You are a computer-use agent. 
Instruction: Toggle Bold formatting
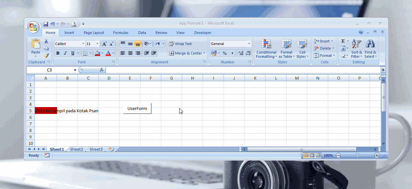pos(58,53)
